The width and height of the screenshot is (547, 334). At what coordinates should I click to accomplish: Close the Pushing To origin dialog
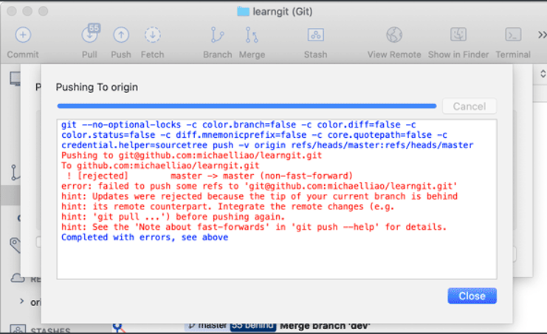click(472, 296)
